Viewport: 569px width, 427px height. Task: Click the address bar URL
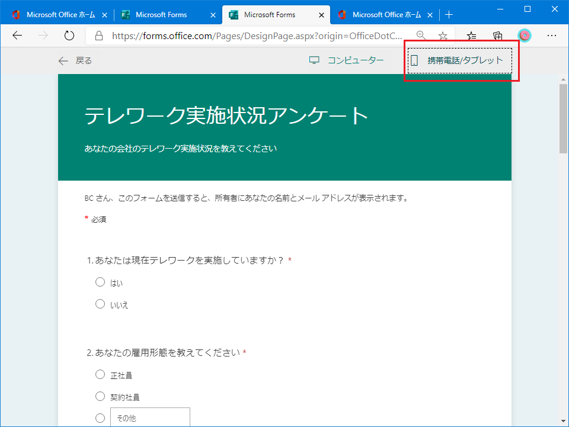click(257, 36)
